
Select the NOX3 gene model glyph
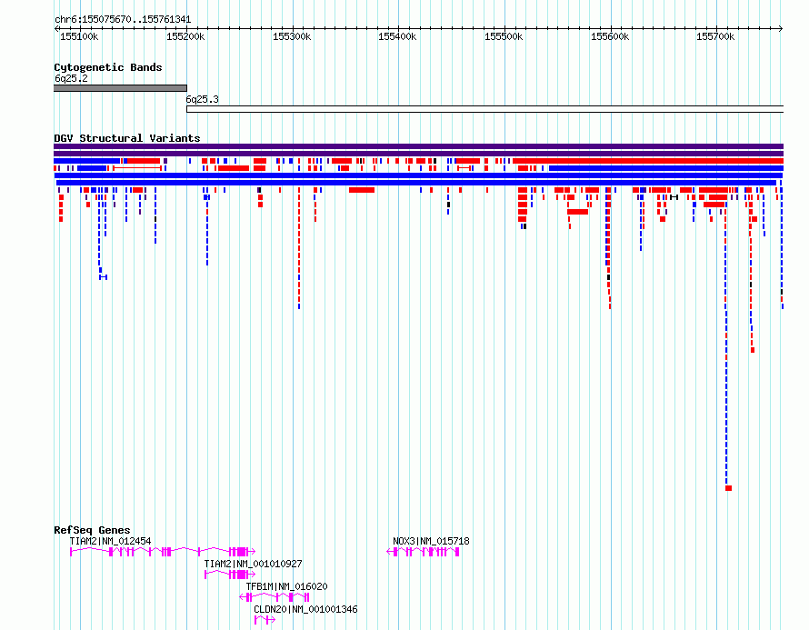coord(423,552)
